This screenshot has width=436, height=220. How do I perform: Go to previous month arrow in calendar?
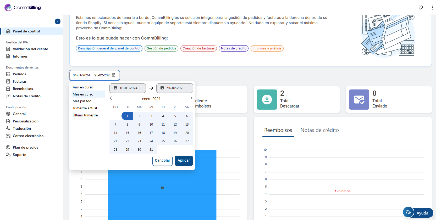click(112, 98)
